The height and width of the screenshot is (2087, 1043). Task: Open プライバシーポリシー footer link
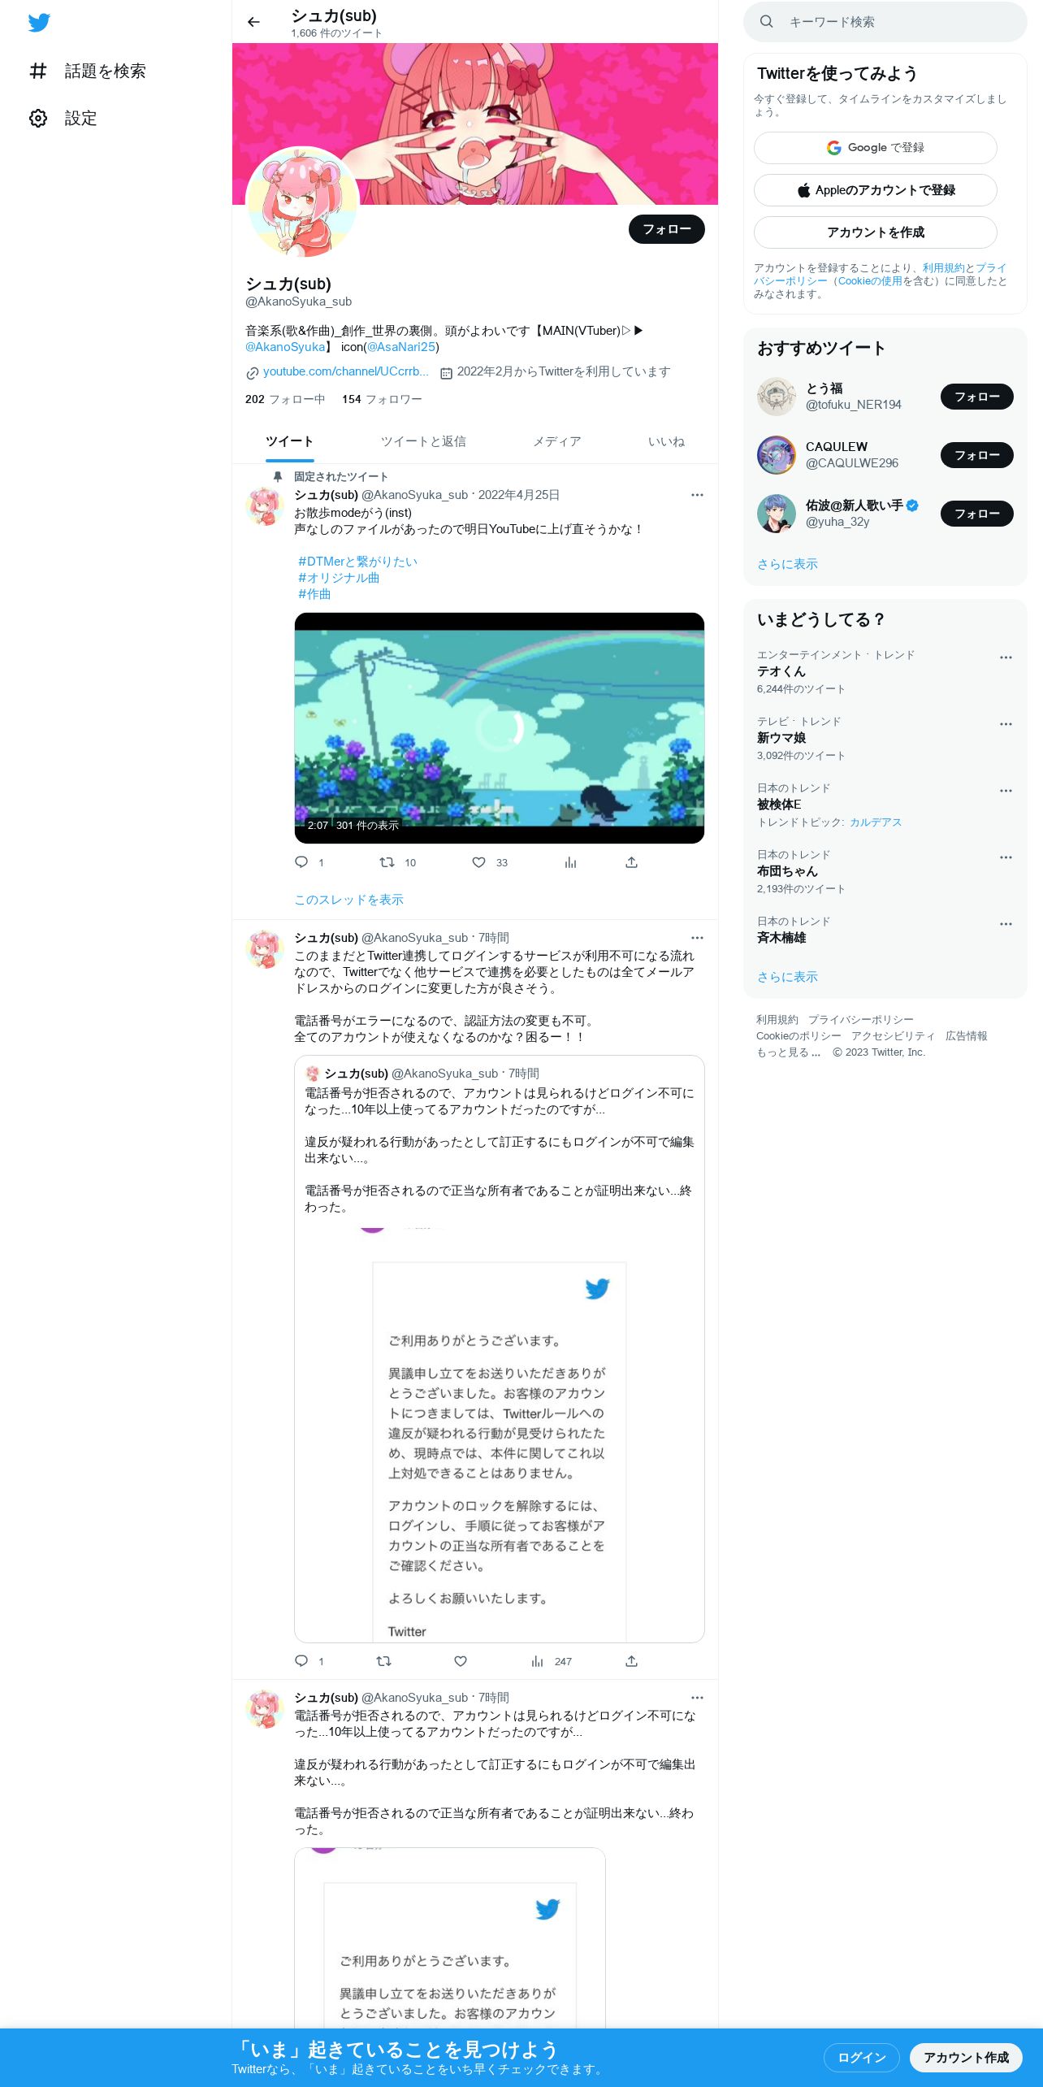pyautogui.click(x=861, y=1020)
